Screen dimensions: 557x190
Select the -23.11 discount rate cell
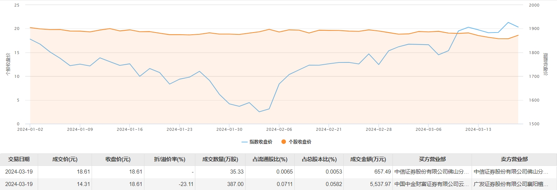click(170, 184)
